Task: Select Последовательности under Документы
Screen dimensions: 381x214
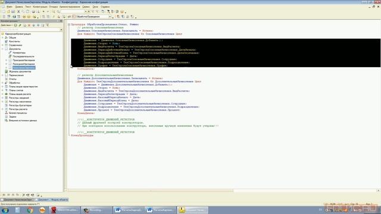Action: 23,56
